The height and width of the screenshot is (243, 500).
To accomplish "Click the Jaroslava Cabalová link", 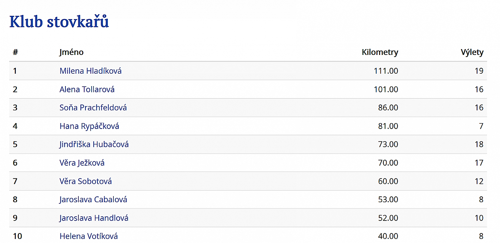I will click(x=93, y=200).
